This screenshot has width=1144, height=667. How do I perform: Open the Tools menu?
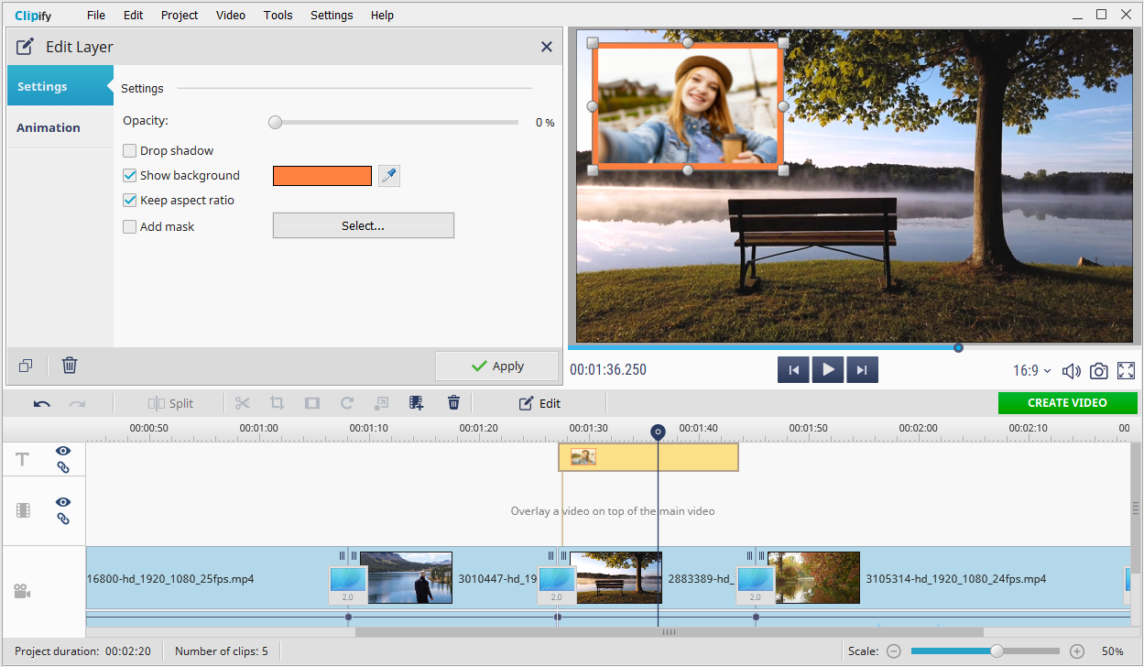[x=278, y=15]
